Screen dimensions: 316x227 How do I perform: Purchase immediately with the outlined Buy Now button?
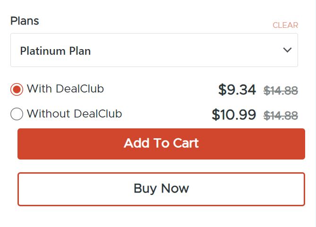pos(161,189)
